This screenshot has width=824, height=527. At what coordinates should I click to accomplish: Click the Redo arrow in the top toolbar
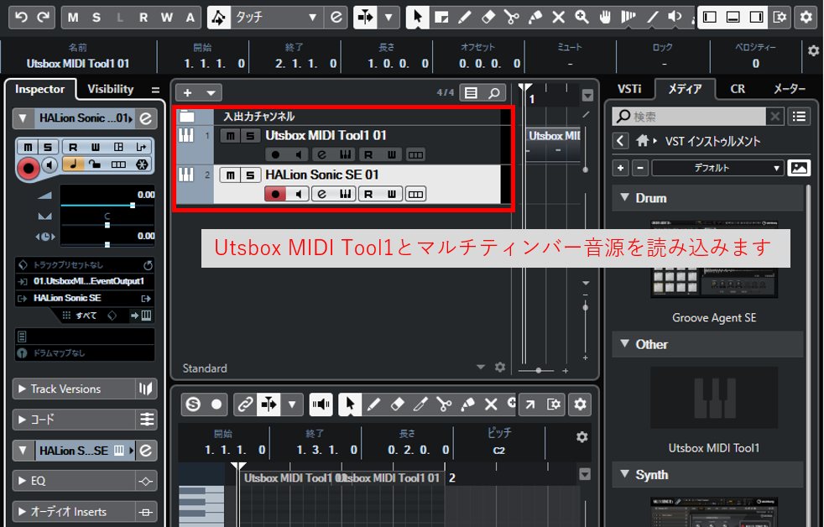tap(44, 18)
